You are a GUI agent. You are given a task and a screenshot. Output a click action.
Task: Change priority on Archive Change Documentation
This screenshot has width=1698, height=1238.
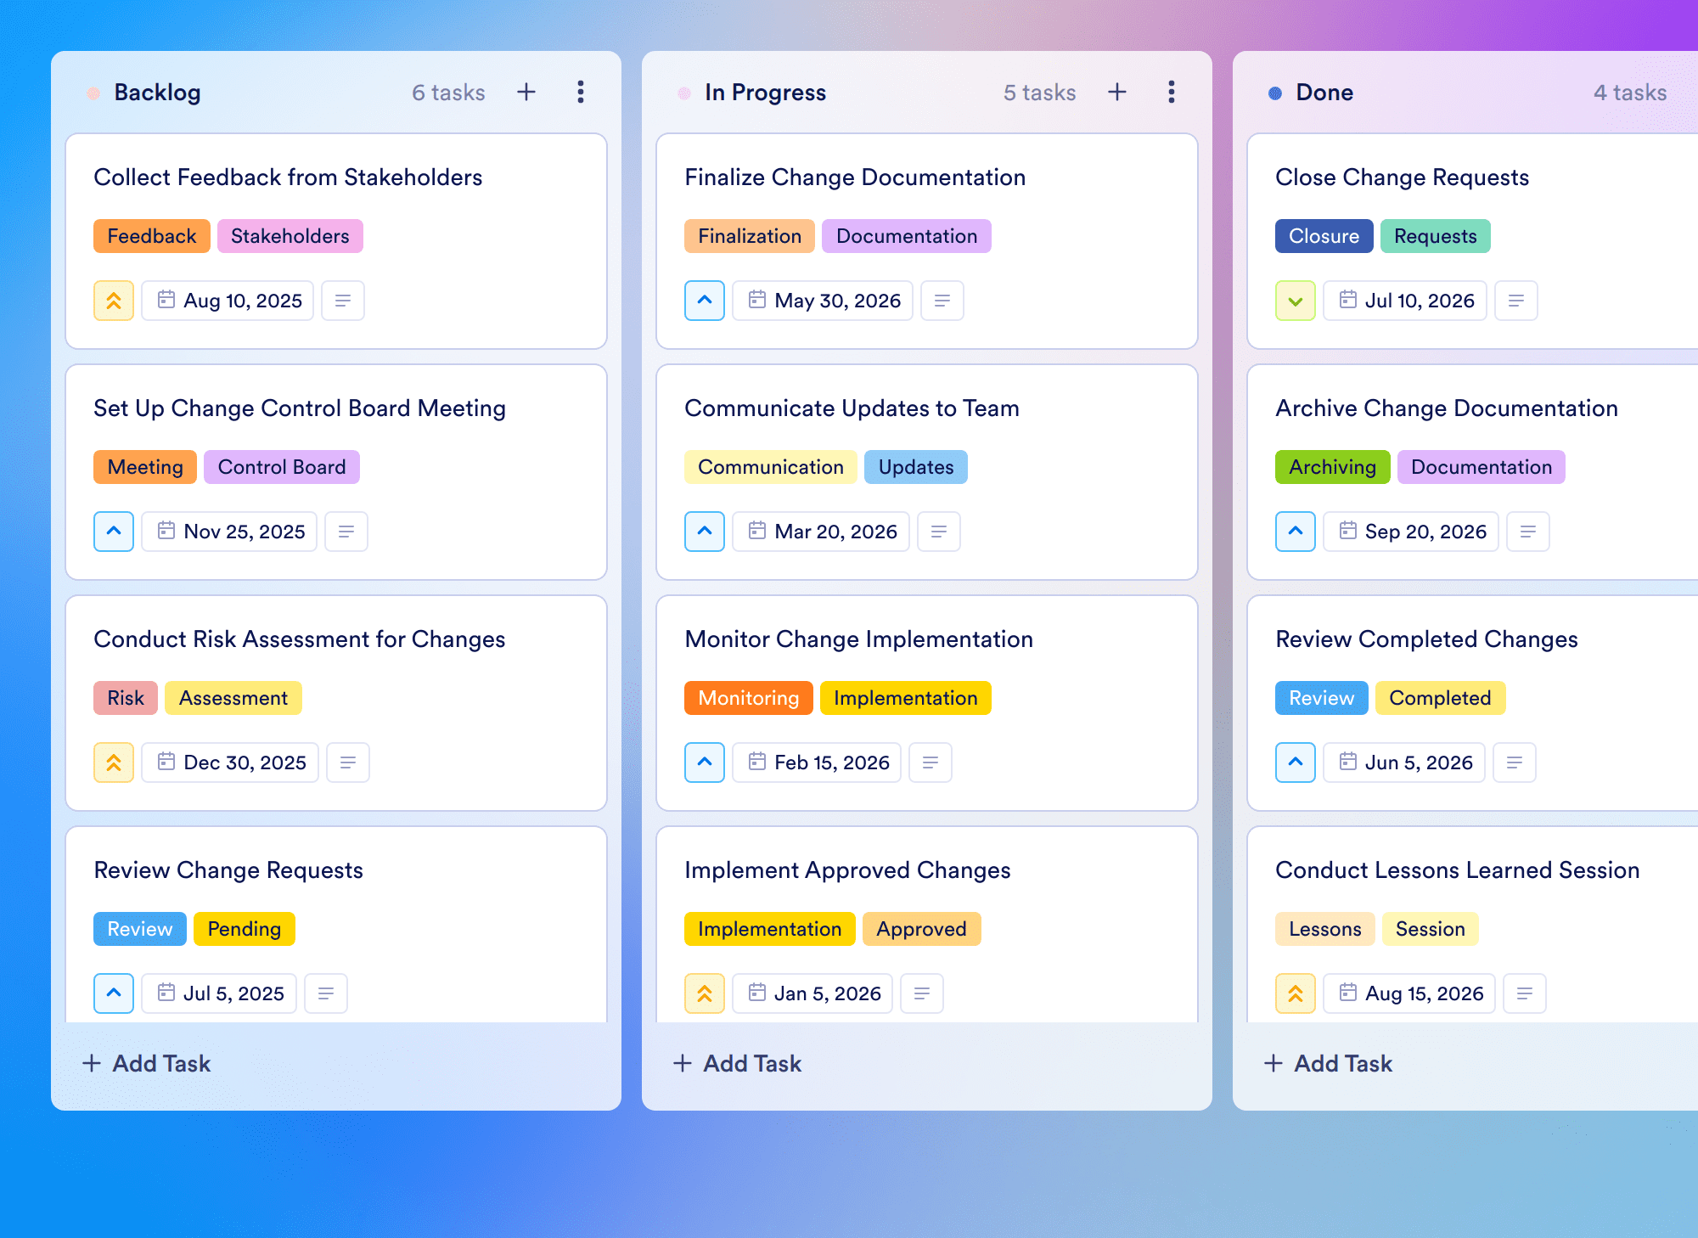coord(1296,532)
